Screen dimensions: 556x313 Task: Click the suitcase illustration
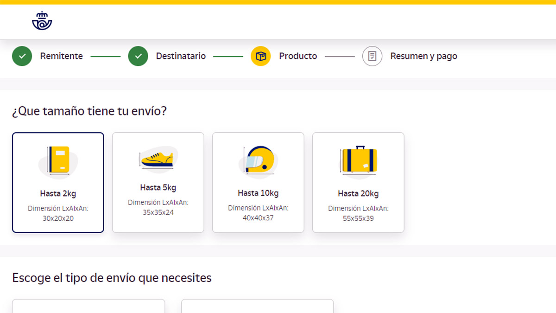(359, 160)
